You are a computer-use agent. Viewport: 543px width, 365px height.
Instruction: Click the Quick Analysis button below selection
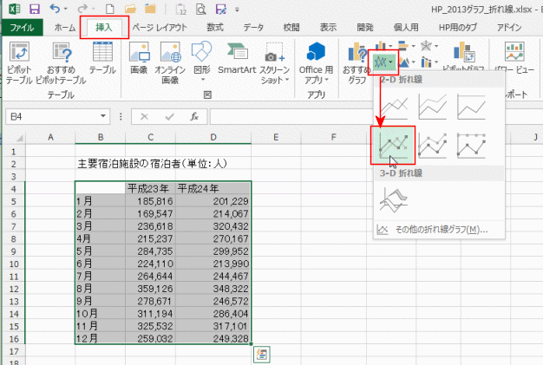[x=260, y=353]
